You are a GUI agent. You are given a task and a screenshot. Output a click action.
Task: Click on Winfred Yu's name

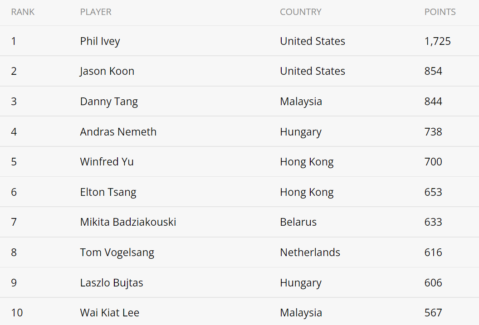[107, 161]
